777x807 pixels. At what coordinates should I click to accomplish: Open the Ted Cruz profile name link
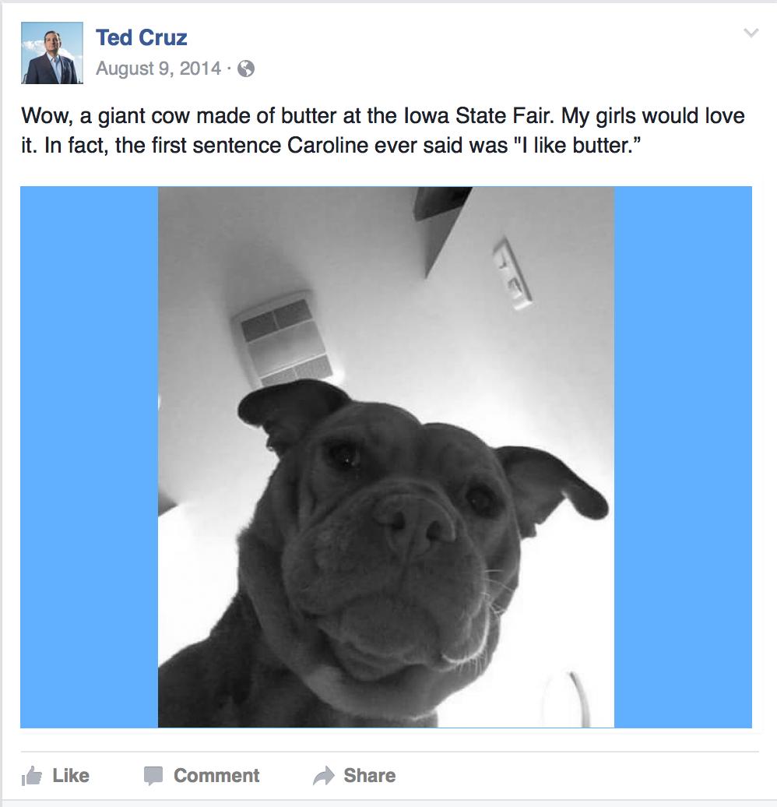142,37
